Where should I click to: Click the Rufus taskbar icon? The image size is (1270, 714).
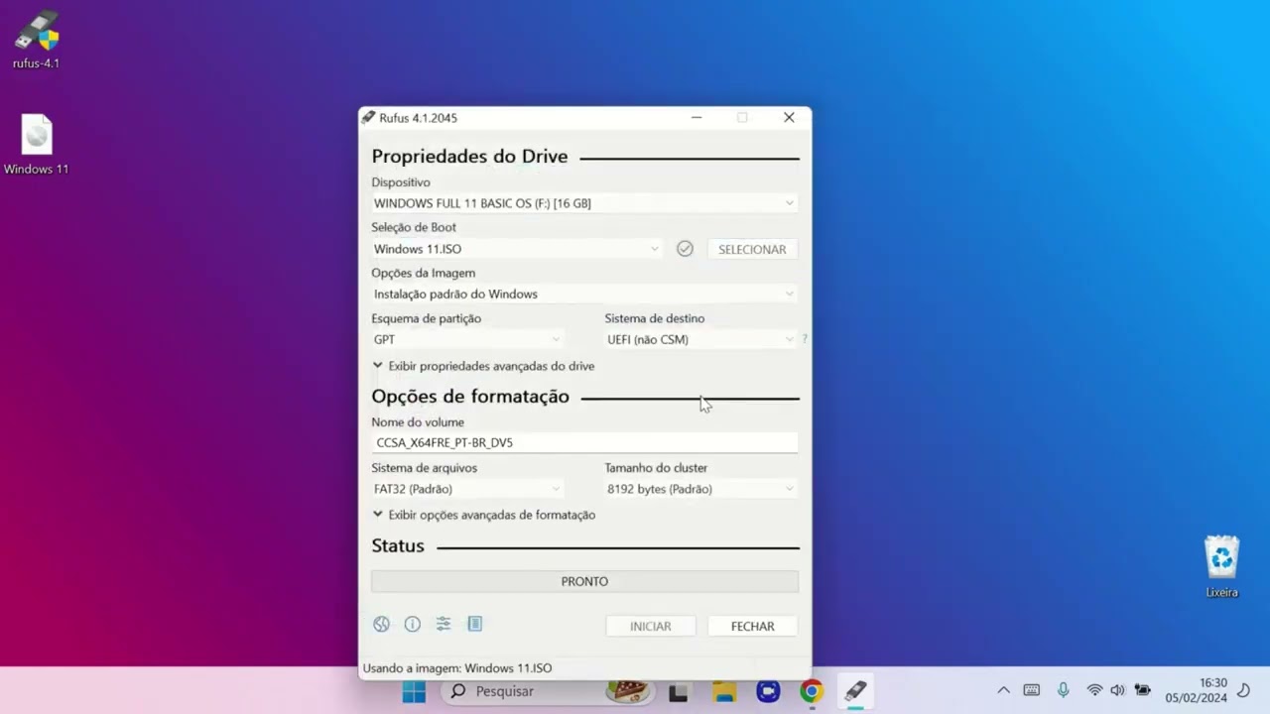point(855,691)
